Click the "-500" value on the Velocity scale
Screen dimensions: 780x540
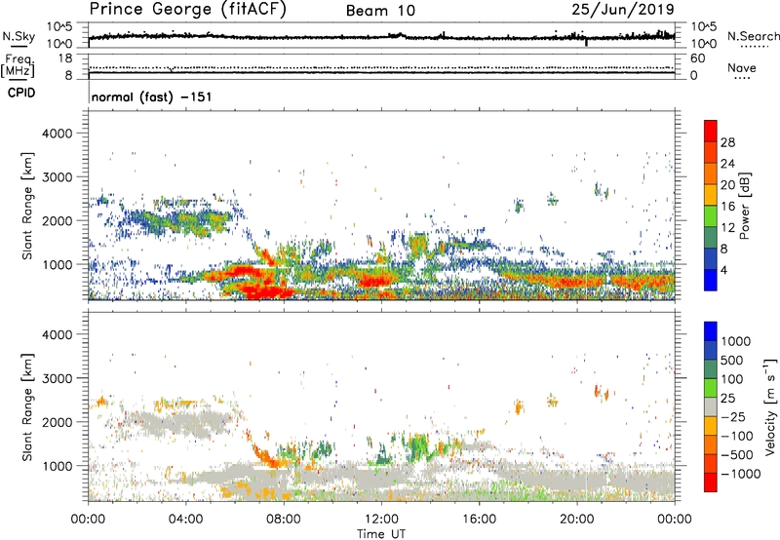[737, 455]
